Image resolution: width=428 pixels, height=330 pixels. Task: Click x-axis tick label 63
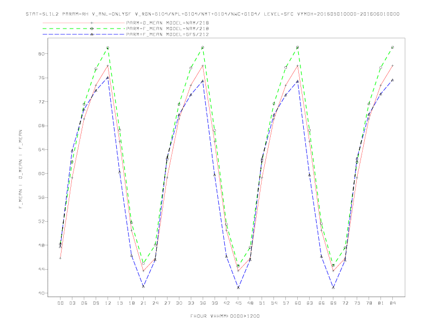[x=310, y=303]
